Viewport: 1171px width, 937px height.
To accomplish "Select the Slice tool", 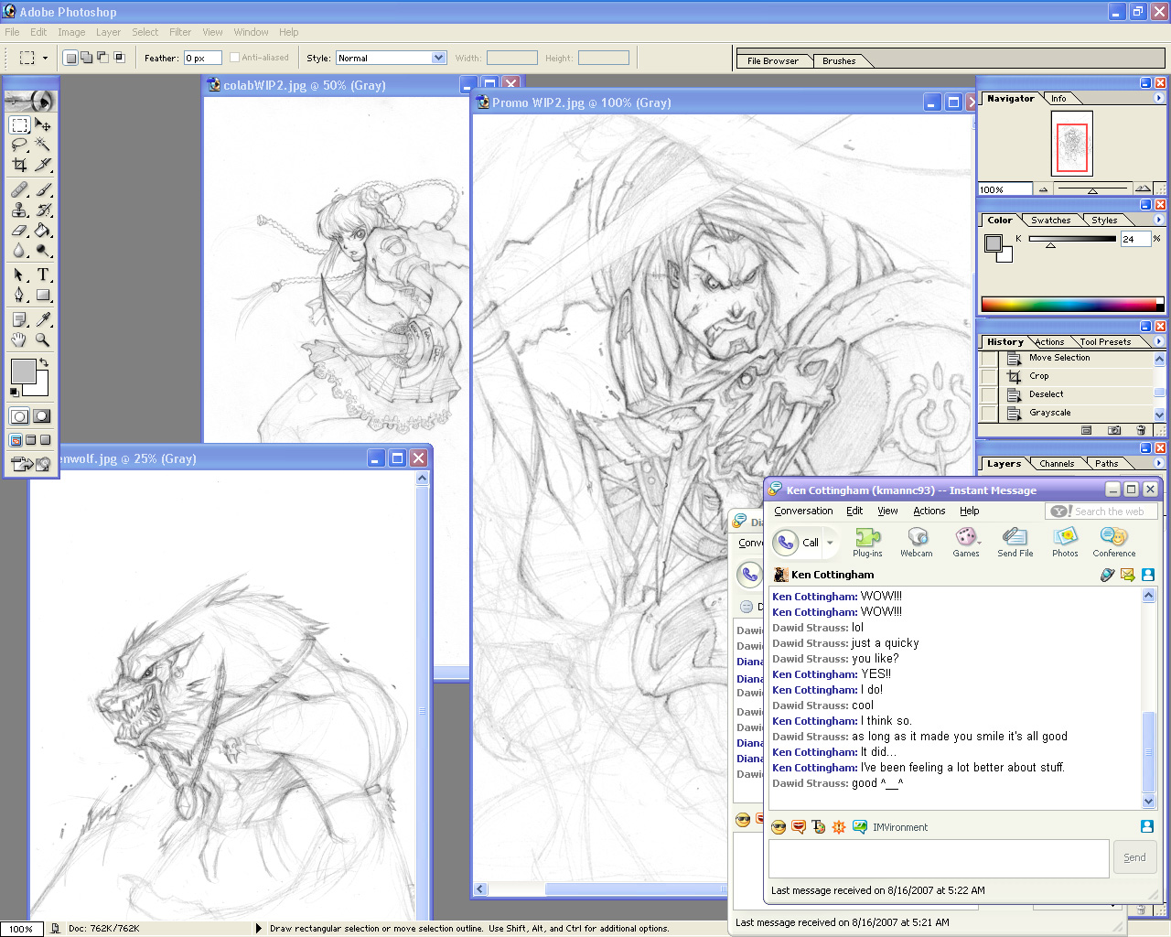I will coord(43,165).
